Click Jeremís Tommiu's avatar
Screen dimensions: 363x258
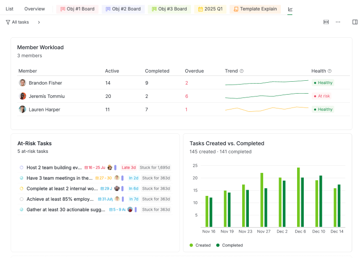point(22,96)
